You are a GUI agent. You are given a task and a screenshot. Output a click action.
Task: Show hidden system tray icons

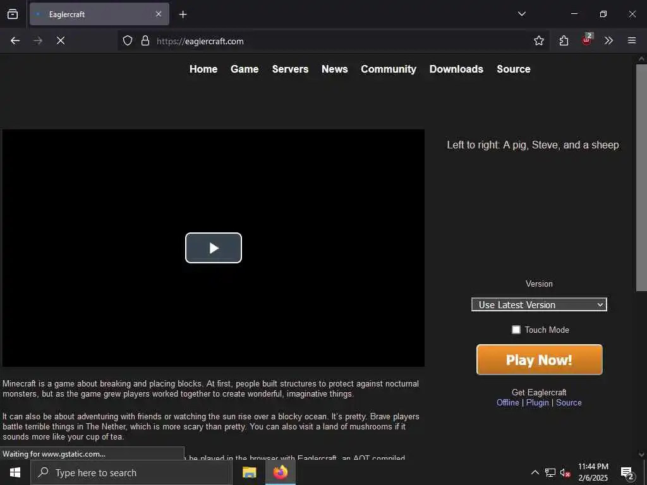point(535,472)
